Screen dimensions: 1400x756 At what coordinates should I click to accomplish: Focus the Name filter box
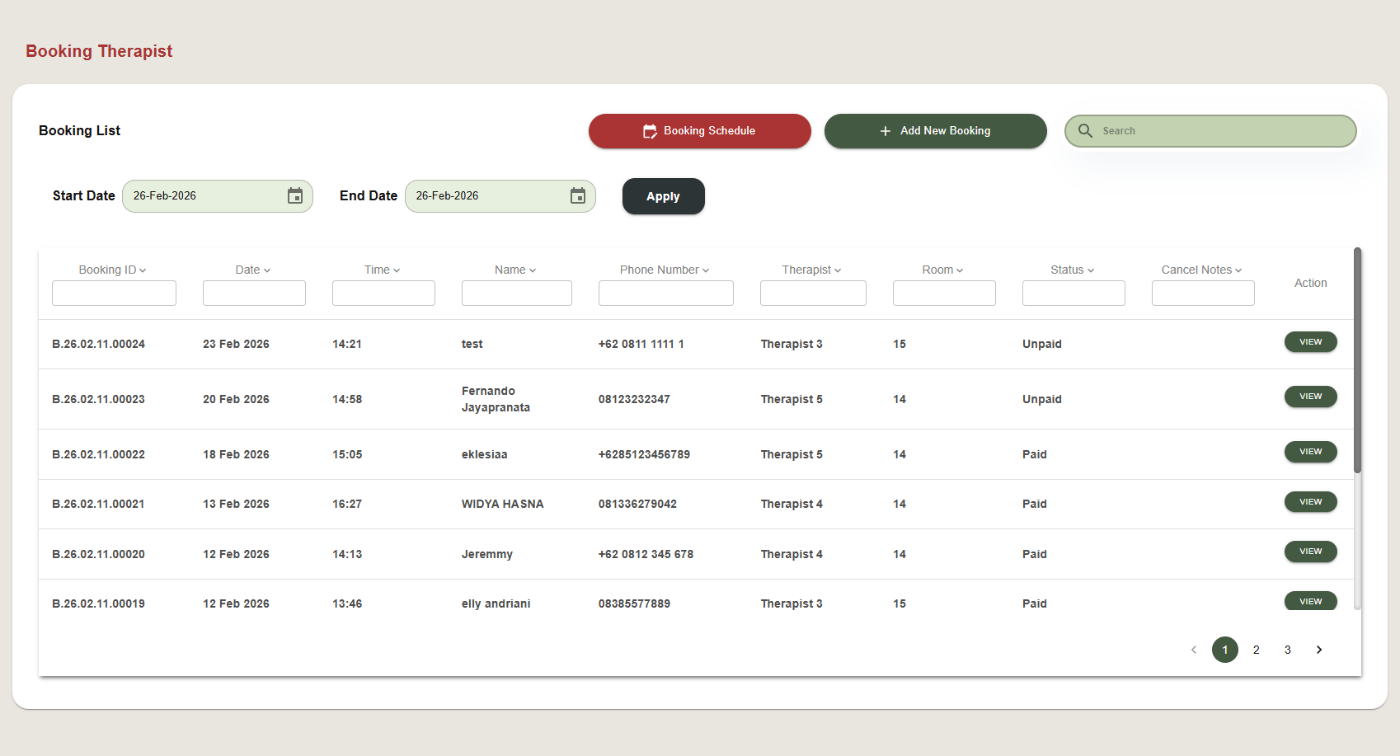tap(517, 293)
